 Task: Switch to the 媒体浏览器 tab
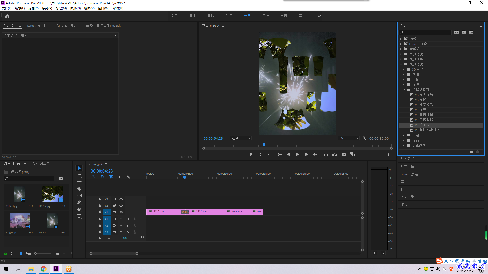(x=41, y=164)
